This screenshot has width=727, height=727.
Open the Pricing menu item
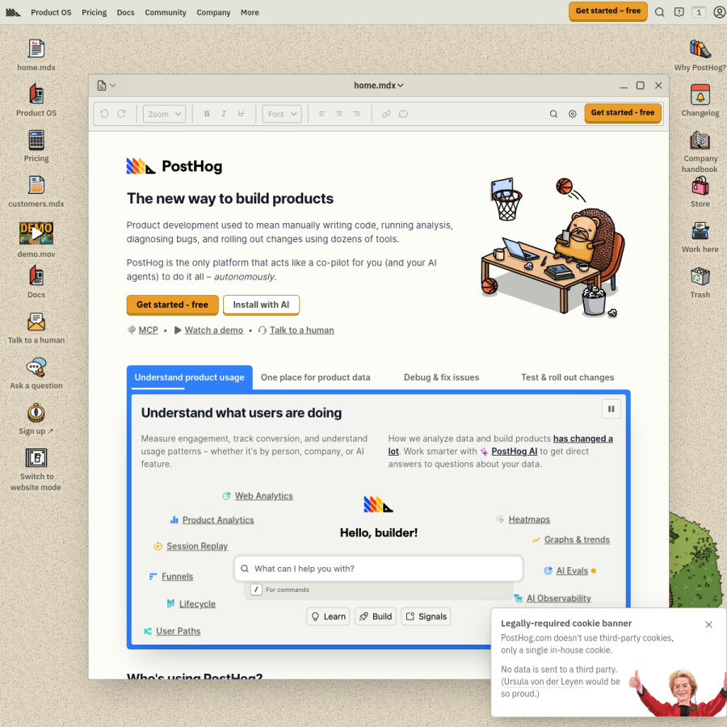95,12
